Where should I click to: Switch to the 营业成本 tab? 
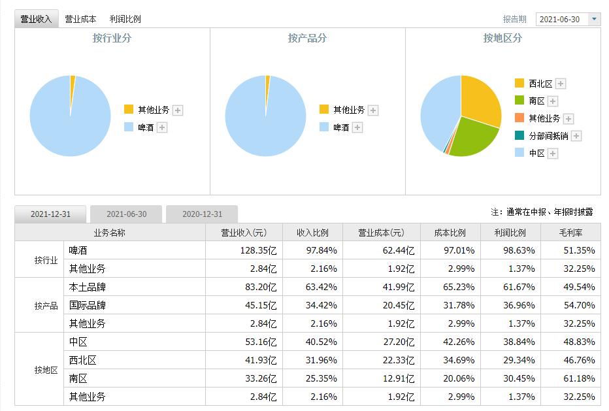(80, 20)
